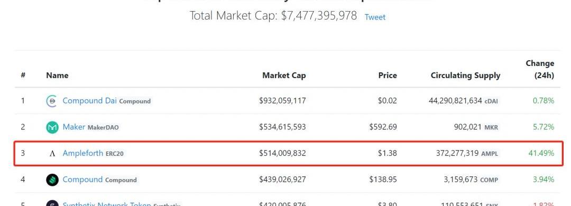The height and width of the screenshot is (206, 571).
Task: Click Maker's $592.69 price cell
Action: [x=383, y=127]
